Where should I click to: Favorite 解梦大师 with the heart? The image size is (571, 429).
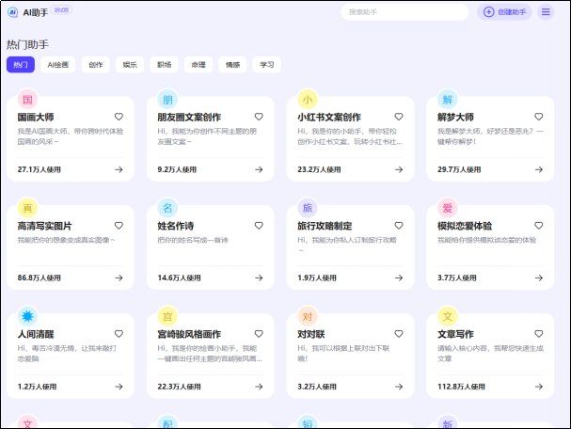tap(539, 117)
